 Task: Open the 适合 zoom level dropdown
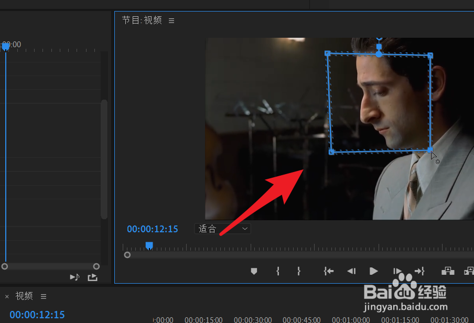(x=222, y=229)
